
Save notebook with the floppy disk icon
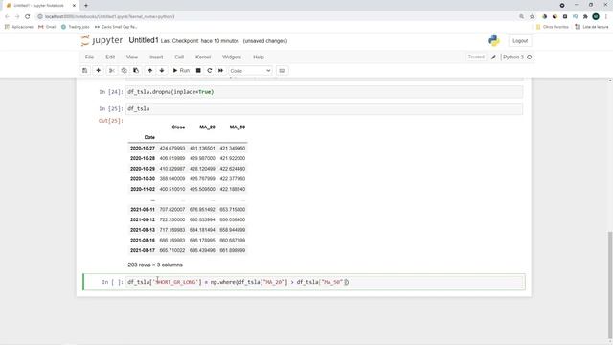click(85, 70)
